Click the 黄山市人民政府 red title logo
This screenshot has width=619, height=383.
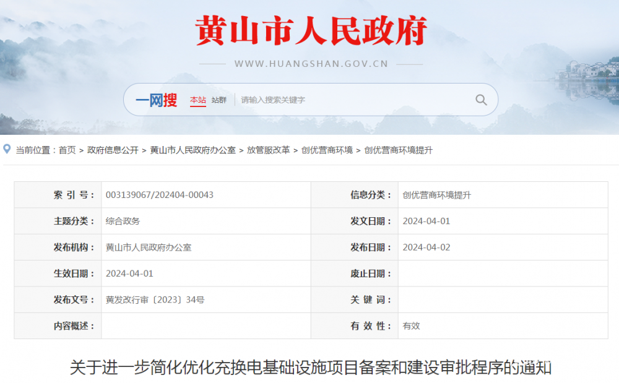[x=311, y=31]
